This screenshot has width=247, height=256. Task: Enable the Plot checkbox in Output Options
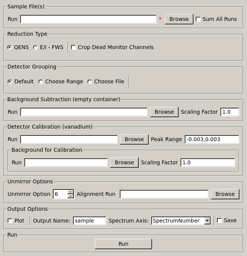click(10, 221)
